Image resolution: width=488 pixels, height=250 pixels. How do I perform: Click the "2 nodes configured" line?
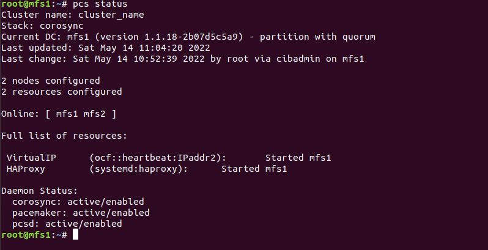click(x=50, y=81)
